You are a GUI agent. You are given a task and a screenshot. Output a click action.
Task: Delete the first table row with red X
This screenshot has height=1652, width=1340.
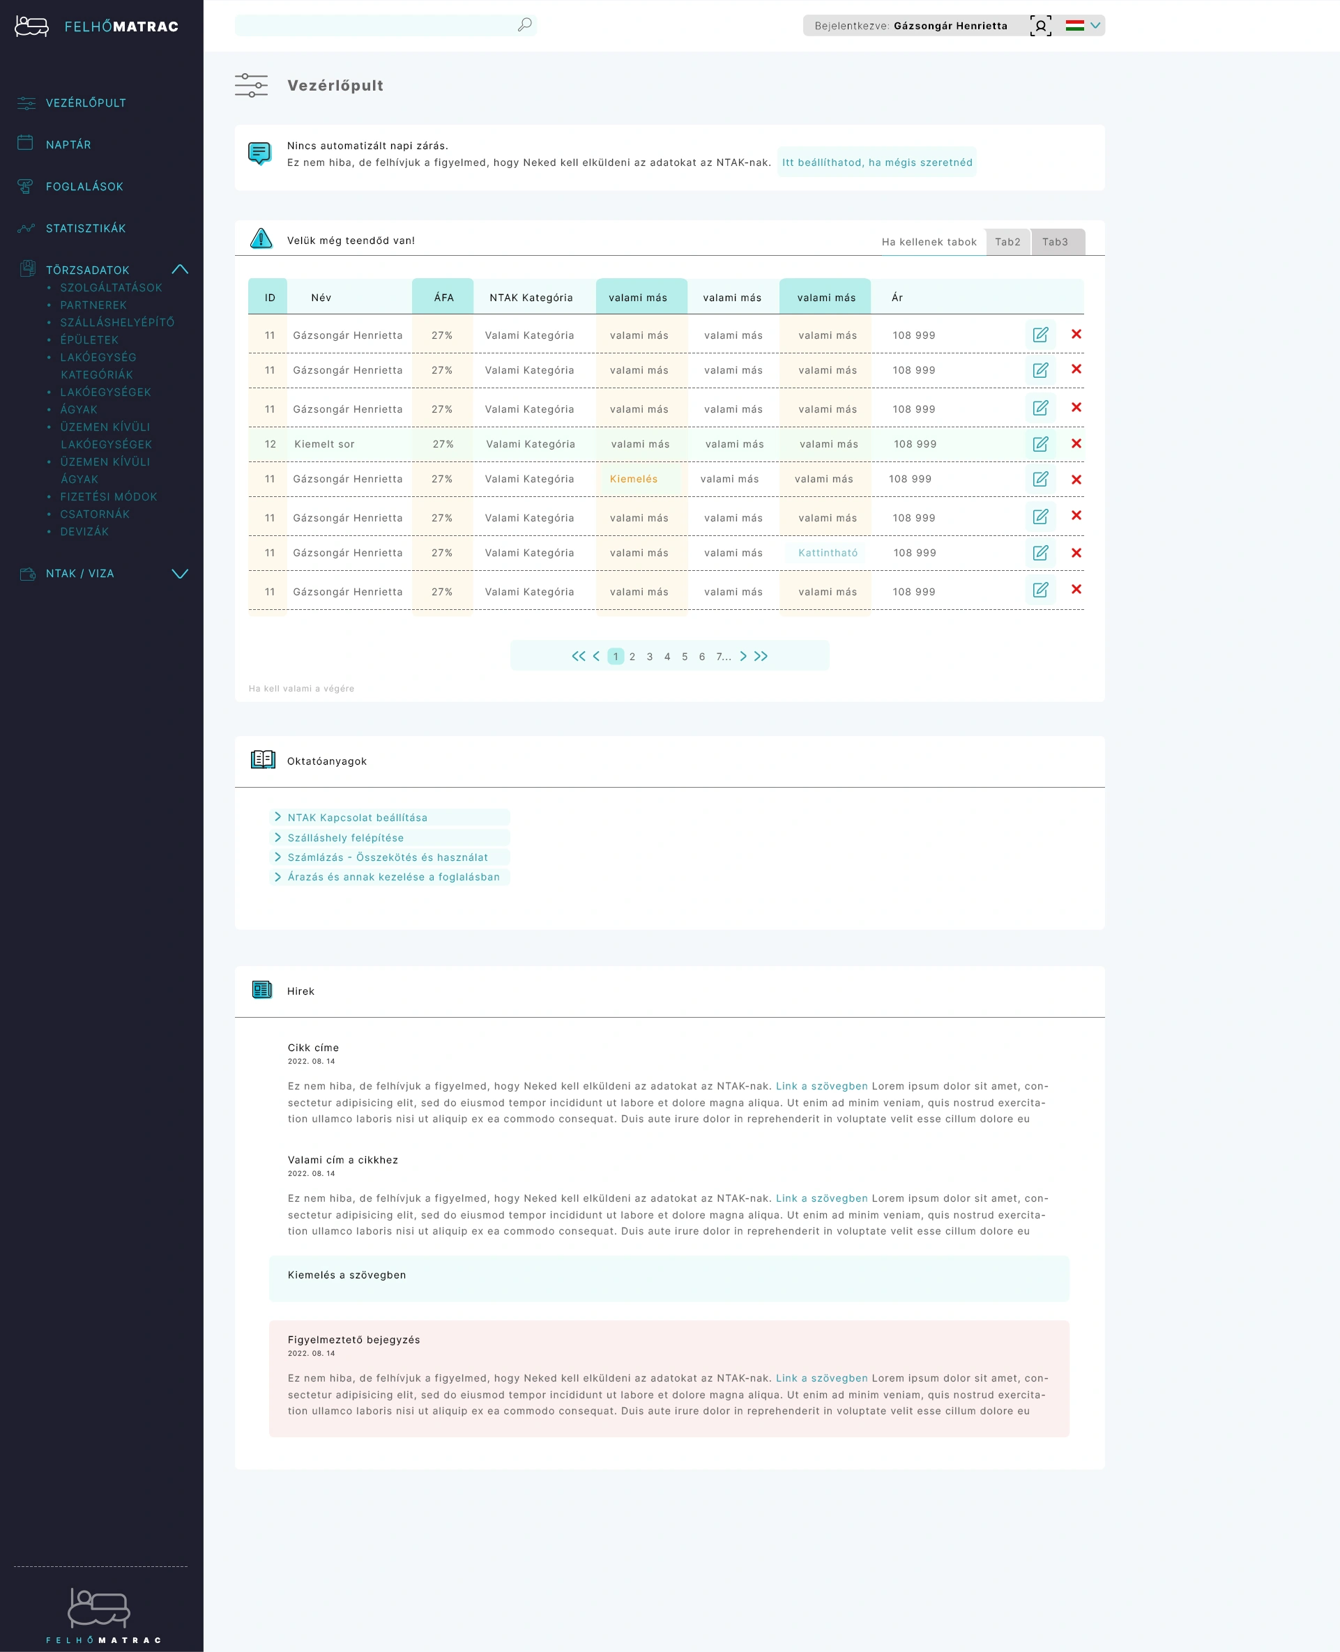coord(1076,334)
